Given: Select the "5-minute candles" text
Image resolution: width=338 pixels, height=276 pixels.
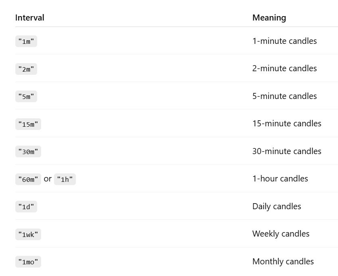Looking at the screenshot, I should (284, 96).
